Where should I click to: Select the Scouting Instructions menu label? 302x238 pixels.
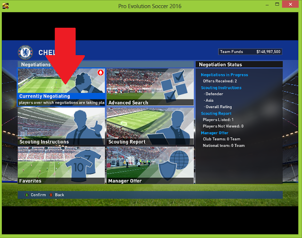44,142
